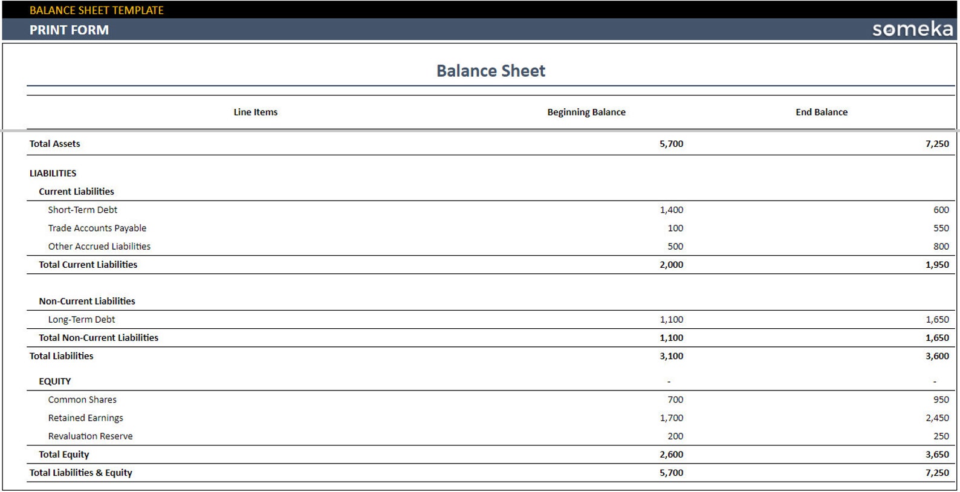Click Total Non-Current Liabilities beginning value 1,100
Screen dimensions: 960x492
(671, 338)
